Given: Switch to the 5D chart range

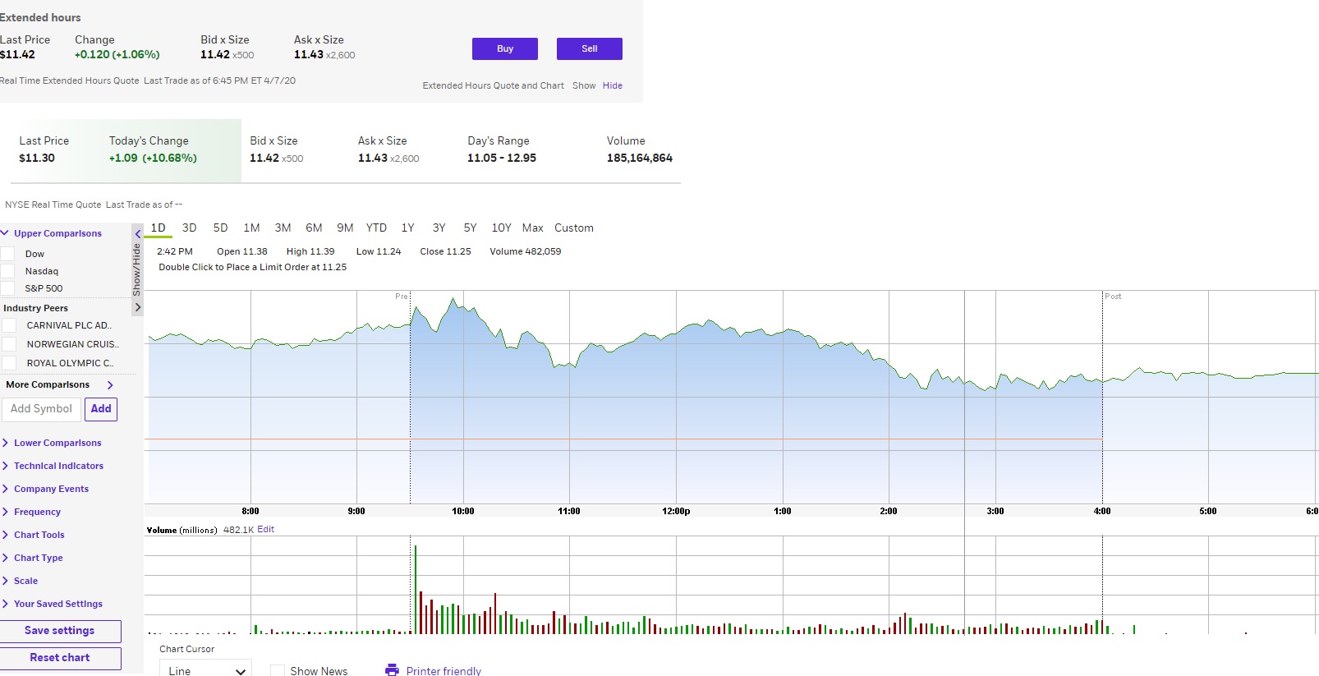Looking at the screenshot, I should click(220, 228).
